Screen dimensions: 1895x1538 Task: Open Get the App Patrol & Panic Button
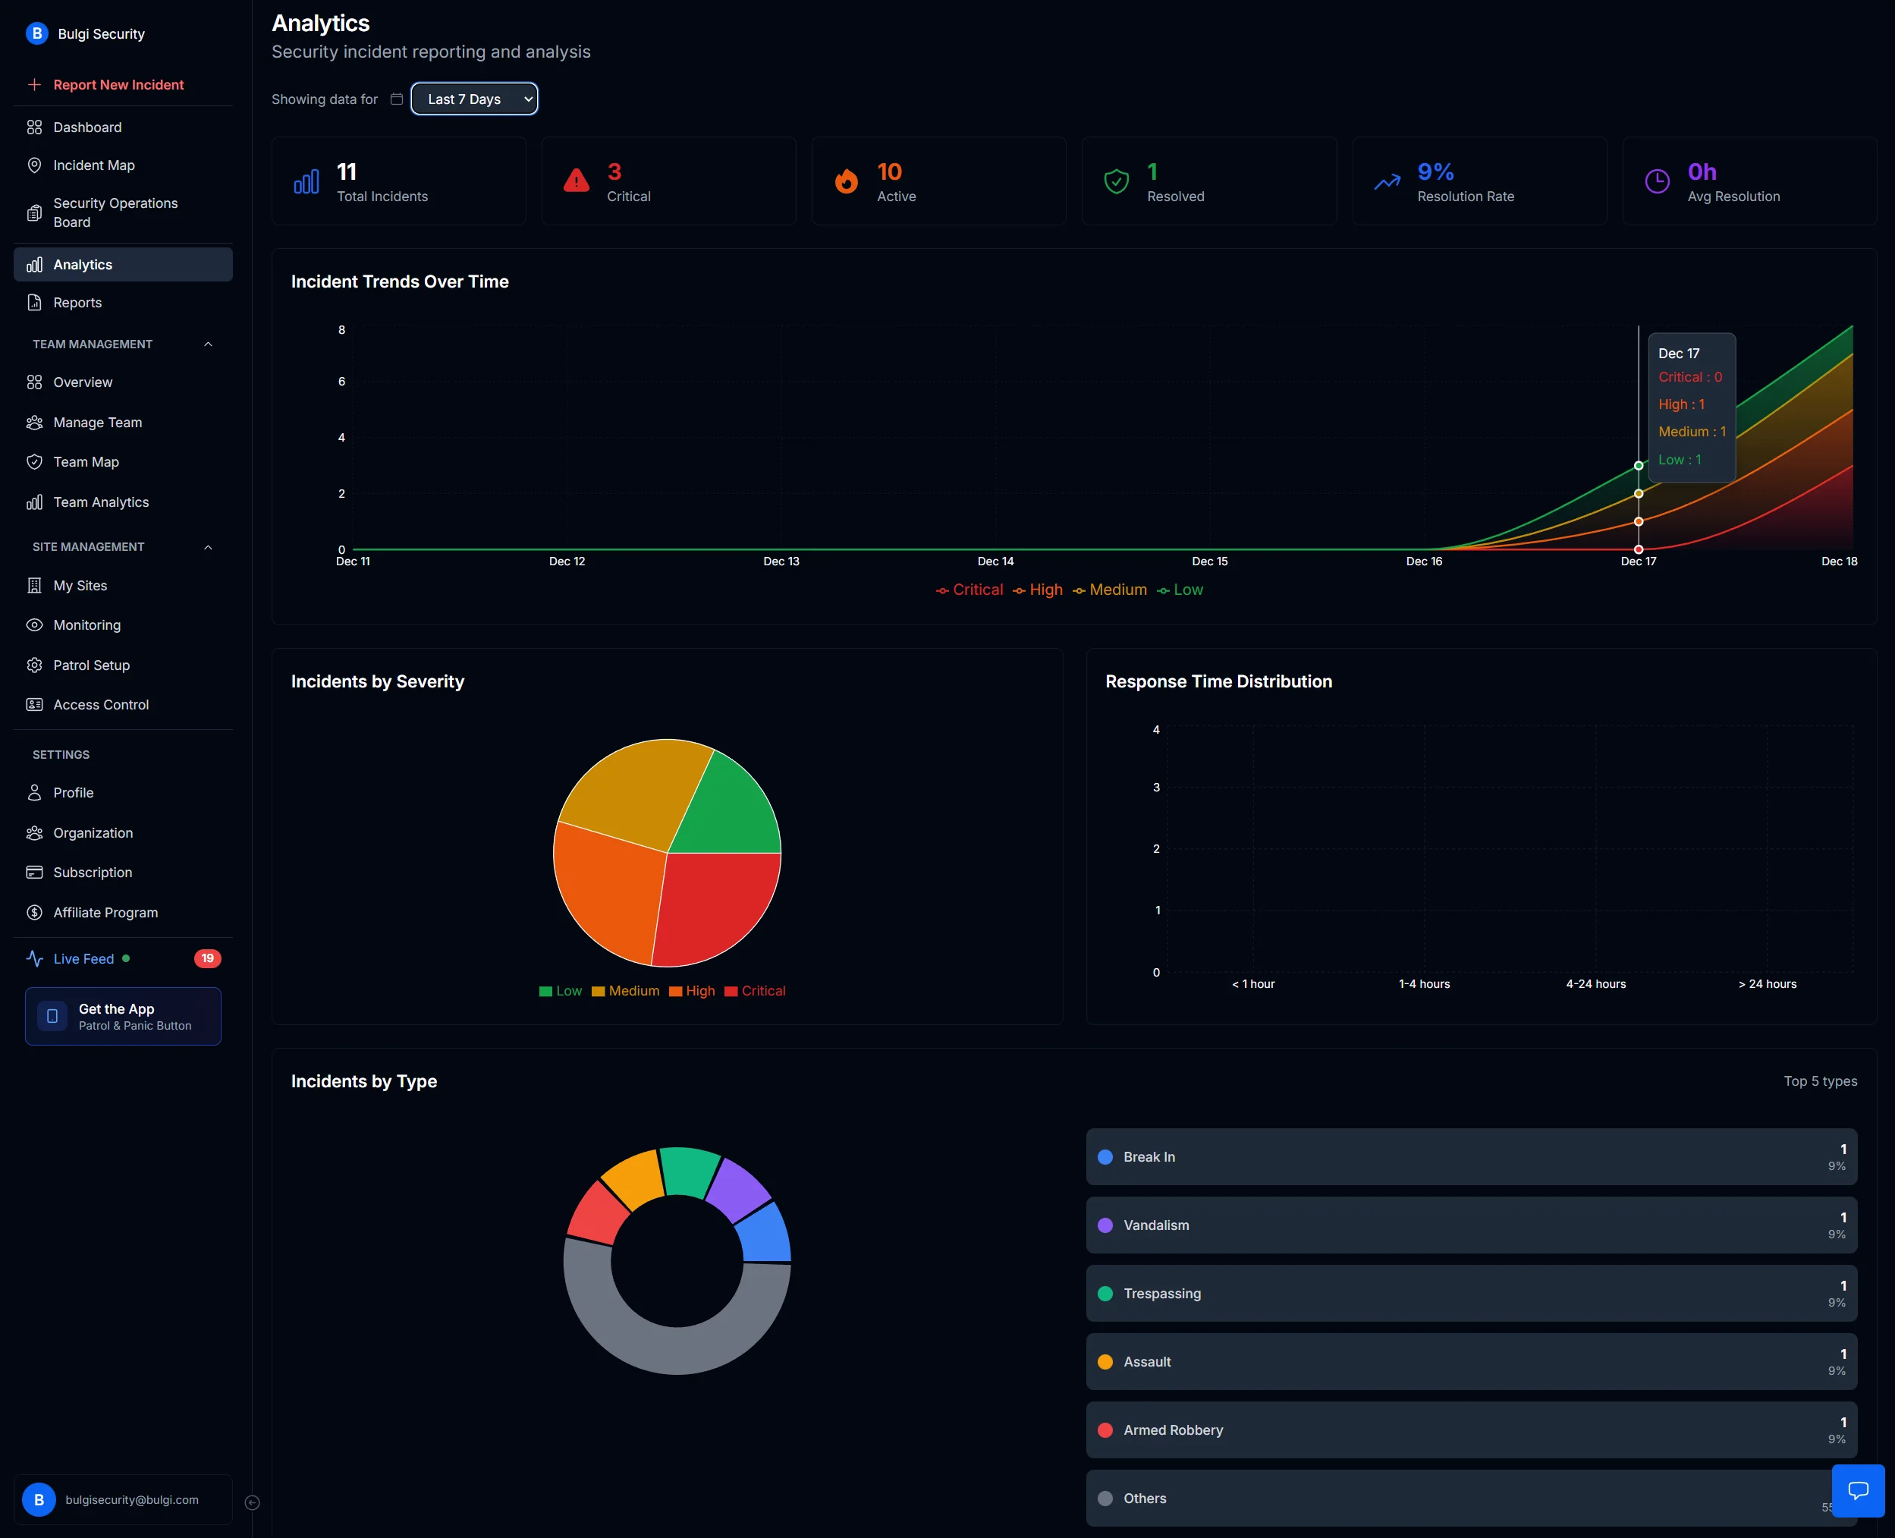coord(122,1016)
